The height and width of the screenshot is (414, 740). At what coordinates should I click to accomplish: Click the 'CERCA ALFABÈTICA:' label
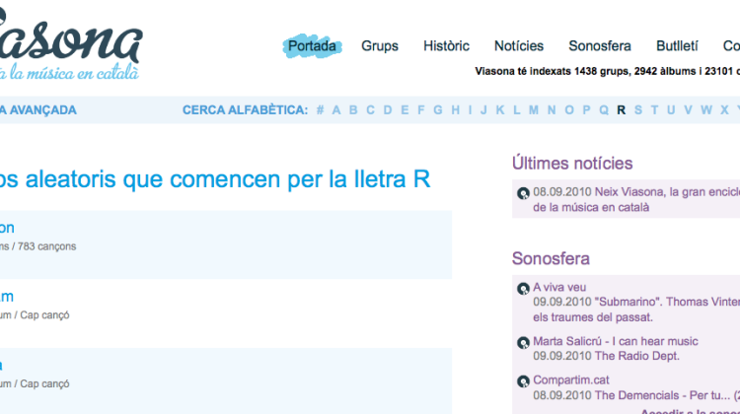[x=245, y=109]
